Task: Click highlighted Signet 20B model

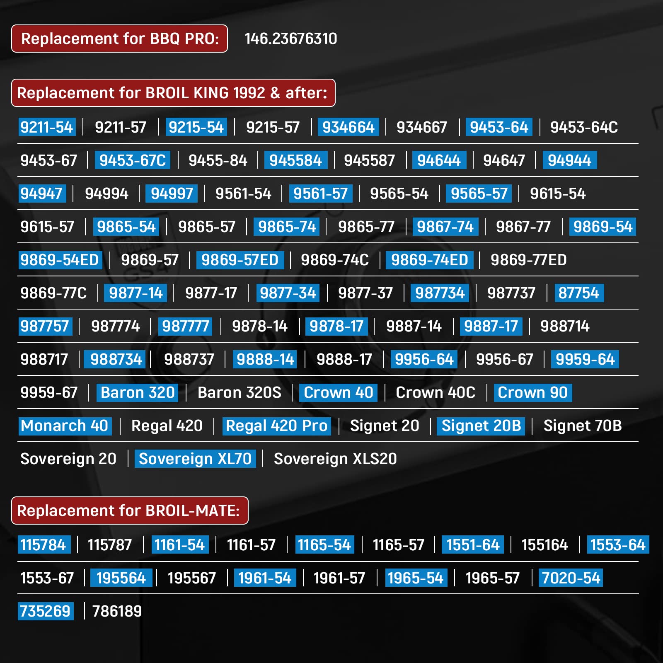Action: pyautogui.click(x=481, y=426)
